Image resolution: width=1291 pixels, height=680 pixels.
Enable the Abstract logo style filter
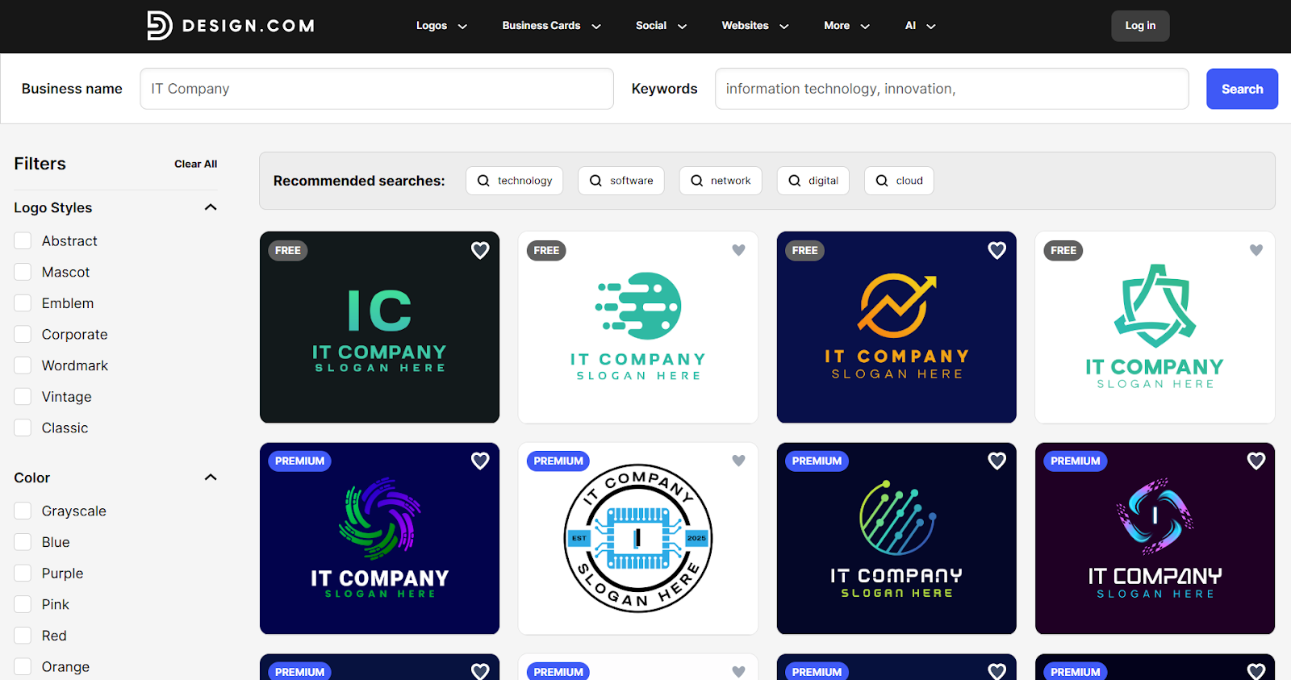pyautogui.click(x=23, y=241)
